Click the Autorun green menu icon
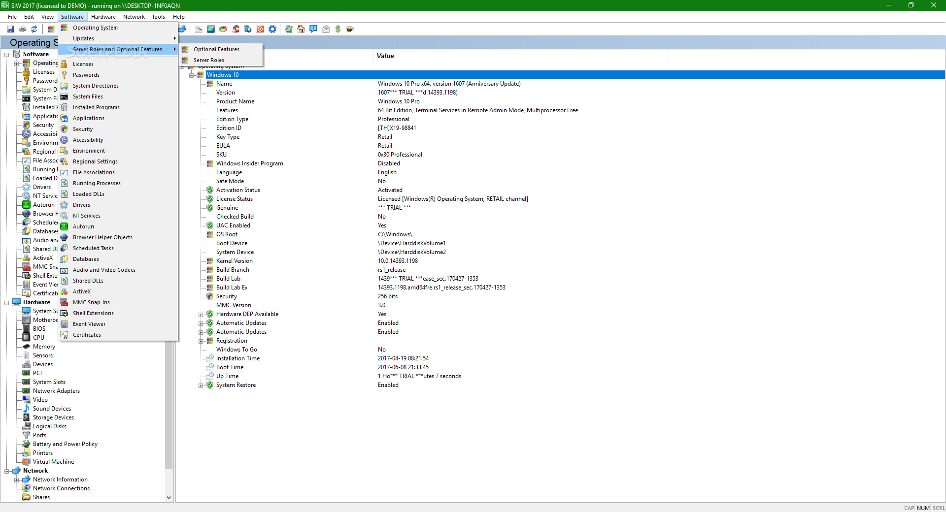The width and height of the screenshot is (946, 512). click(64, 226)
